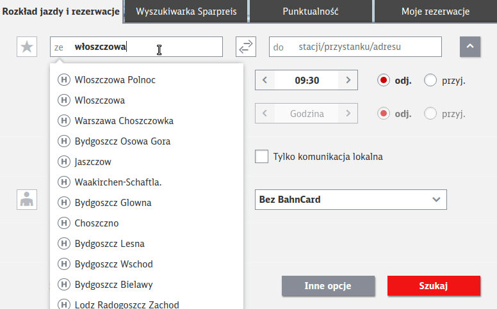The height and width of the screenshot is (309, 497).
Task: Click the passenger person icon
Action: [27, 200]
